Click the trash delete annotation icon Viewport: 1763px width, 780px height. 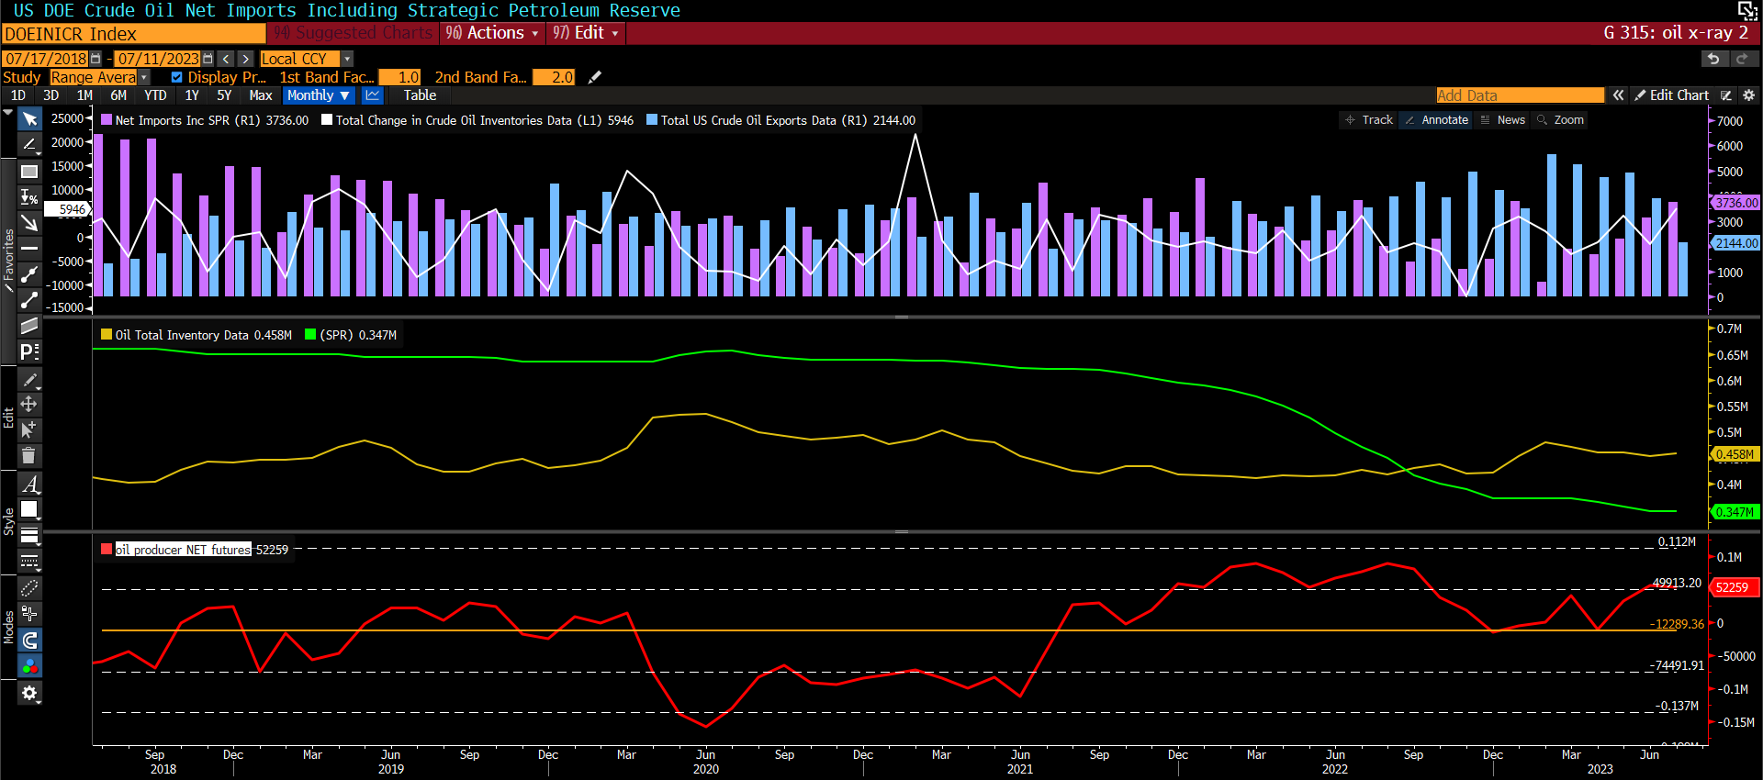point(29,455)
